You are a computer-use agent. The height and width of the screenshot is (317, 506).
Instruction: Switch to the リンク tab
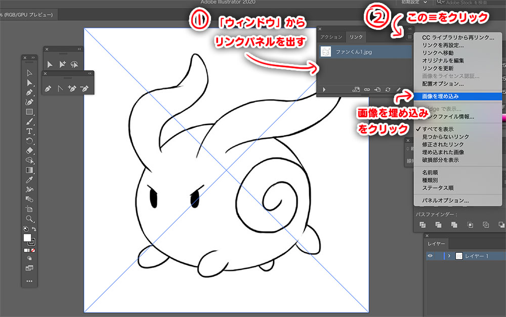pos(356,37)
